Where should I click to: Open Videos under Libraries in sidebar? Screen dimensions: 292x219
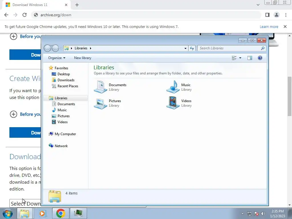click(62, 122)
